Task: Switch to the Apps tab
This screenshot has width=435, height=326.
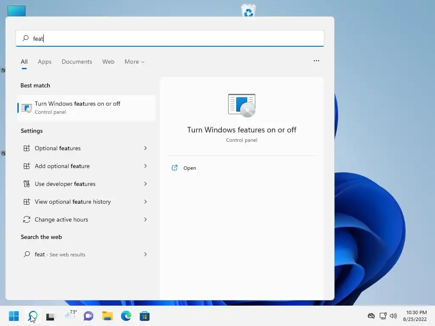Action: [45, 62]
